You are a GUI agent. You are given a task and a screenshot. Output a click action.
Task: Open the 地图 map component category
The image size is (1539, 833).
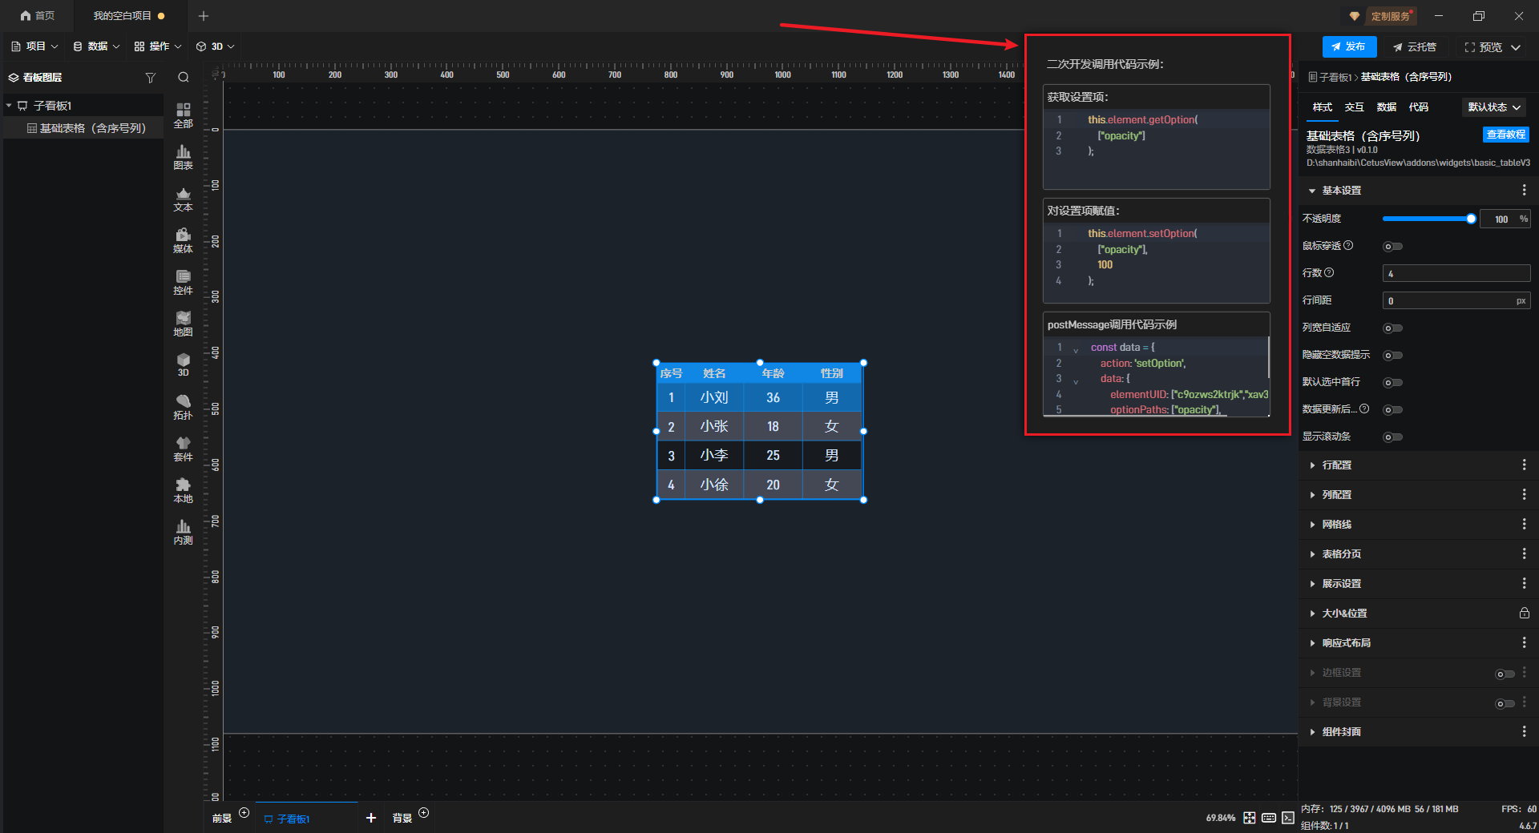[x=183, y=324]
